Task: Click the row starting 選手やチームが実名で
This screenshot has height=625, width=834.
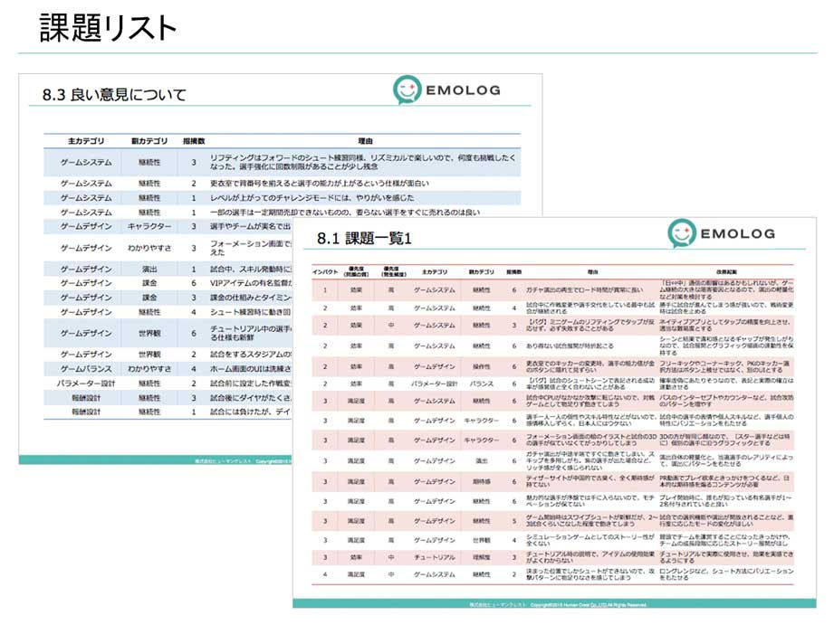Action: click(168, 226)
